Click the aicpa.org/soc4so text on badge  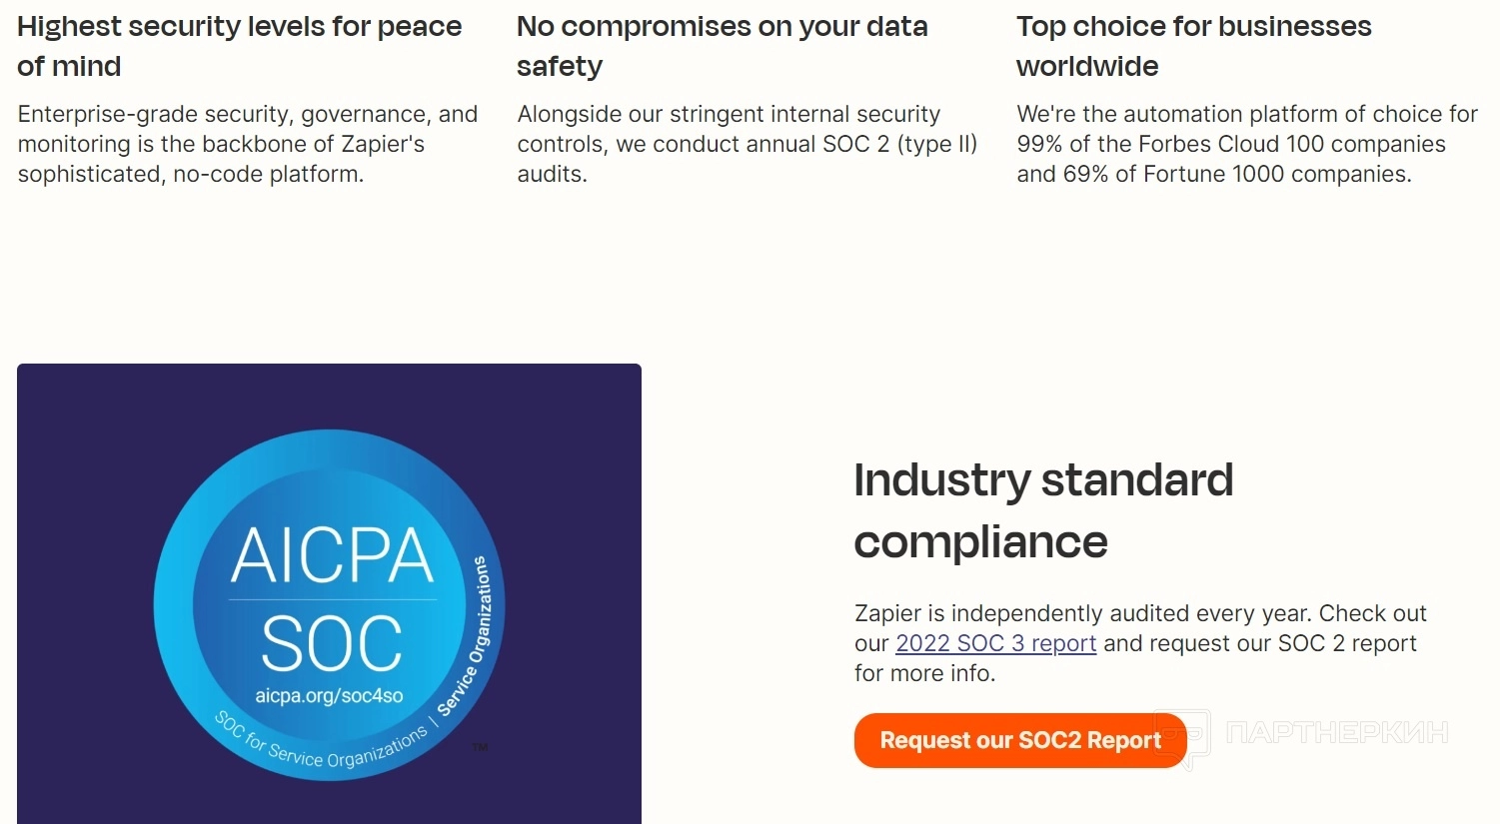[329, 696]
